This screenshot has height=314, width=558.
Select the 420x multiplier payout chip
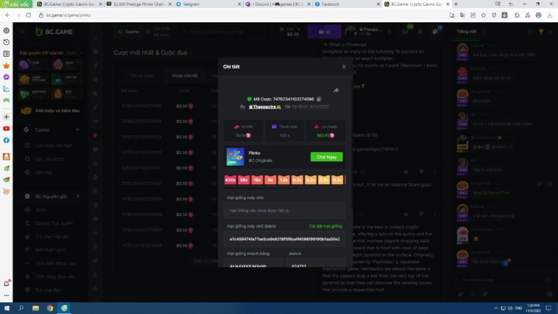coord(230,180)
